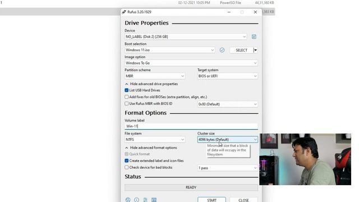The width and height of the screenshot is (359, 202).
Task: Open the log icon in the bottom toolbar
Action: [x=154, y=200]
